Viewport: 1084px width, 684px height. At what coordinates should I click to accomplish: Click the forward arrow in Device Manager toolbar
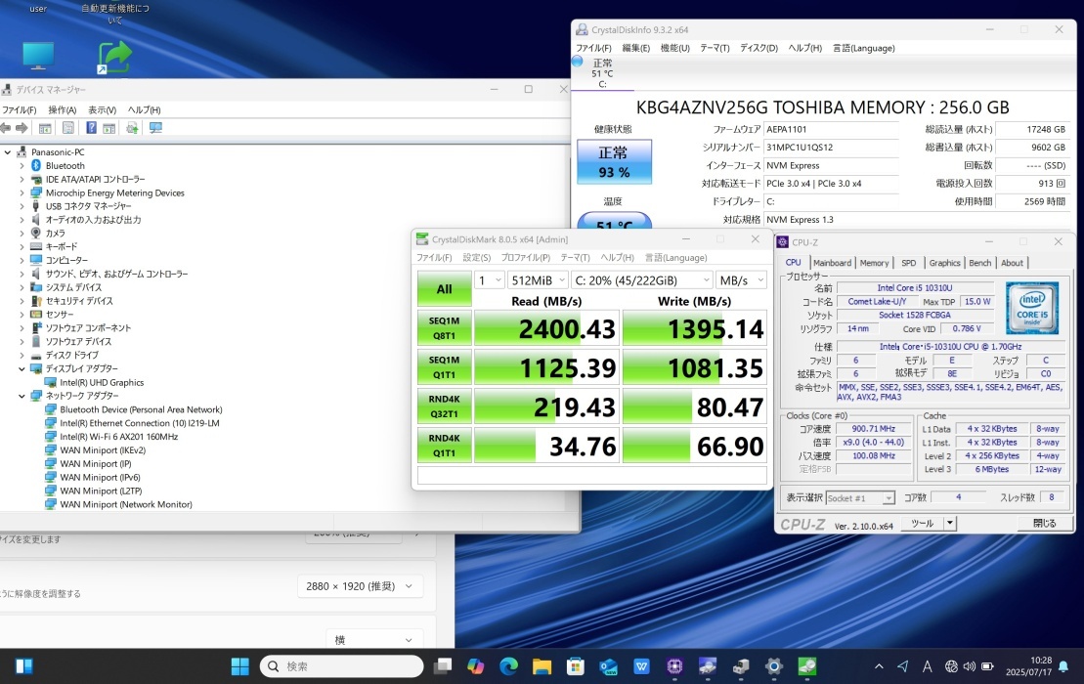[x=22, y=128]
